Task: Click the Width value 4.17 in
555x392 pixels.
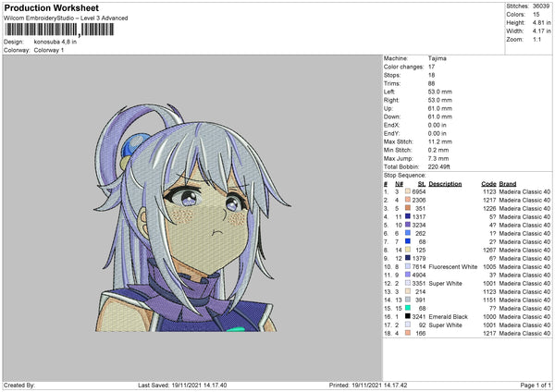Action: [541, 31]
